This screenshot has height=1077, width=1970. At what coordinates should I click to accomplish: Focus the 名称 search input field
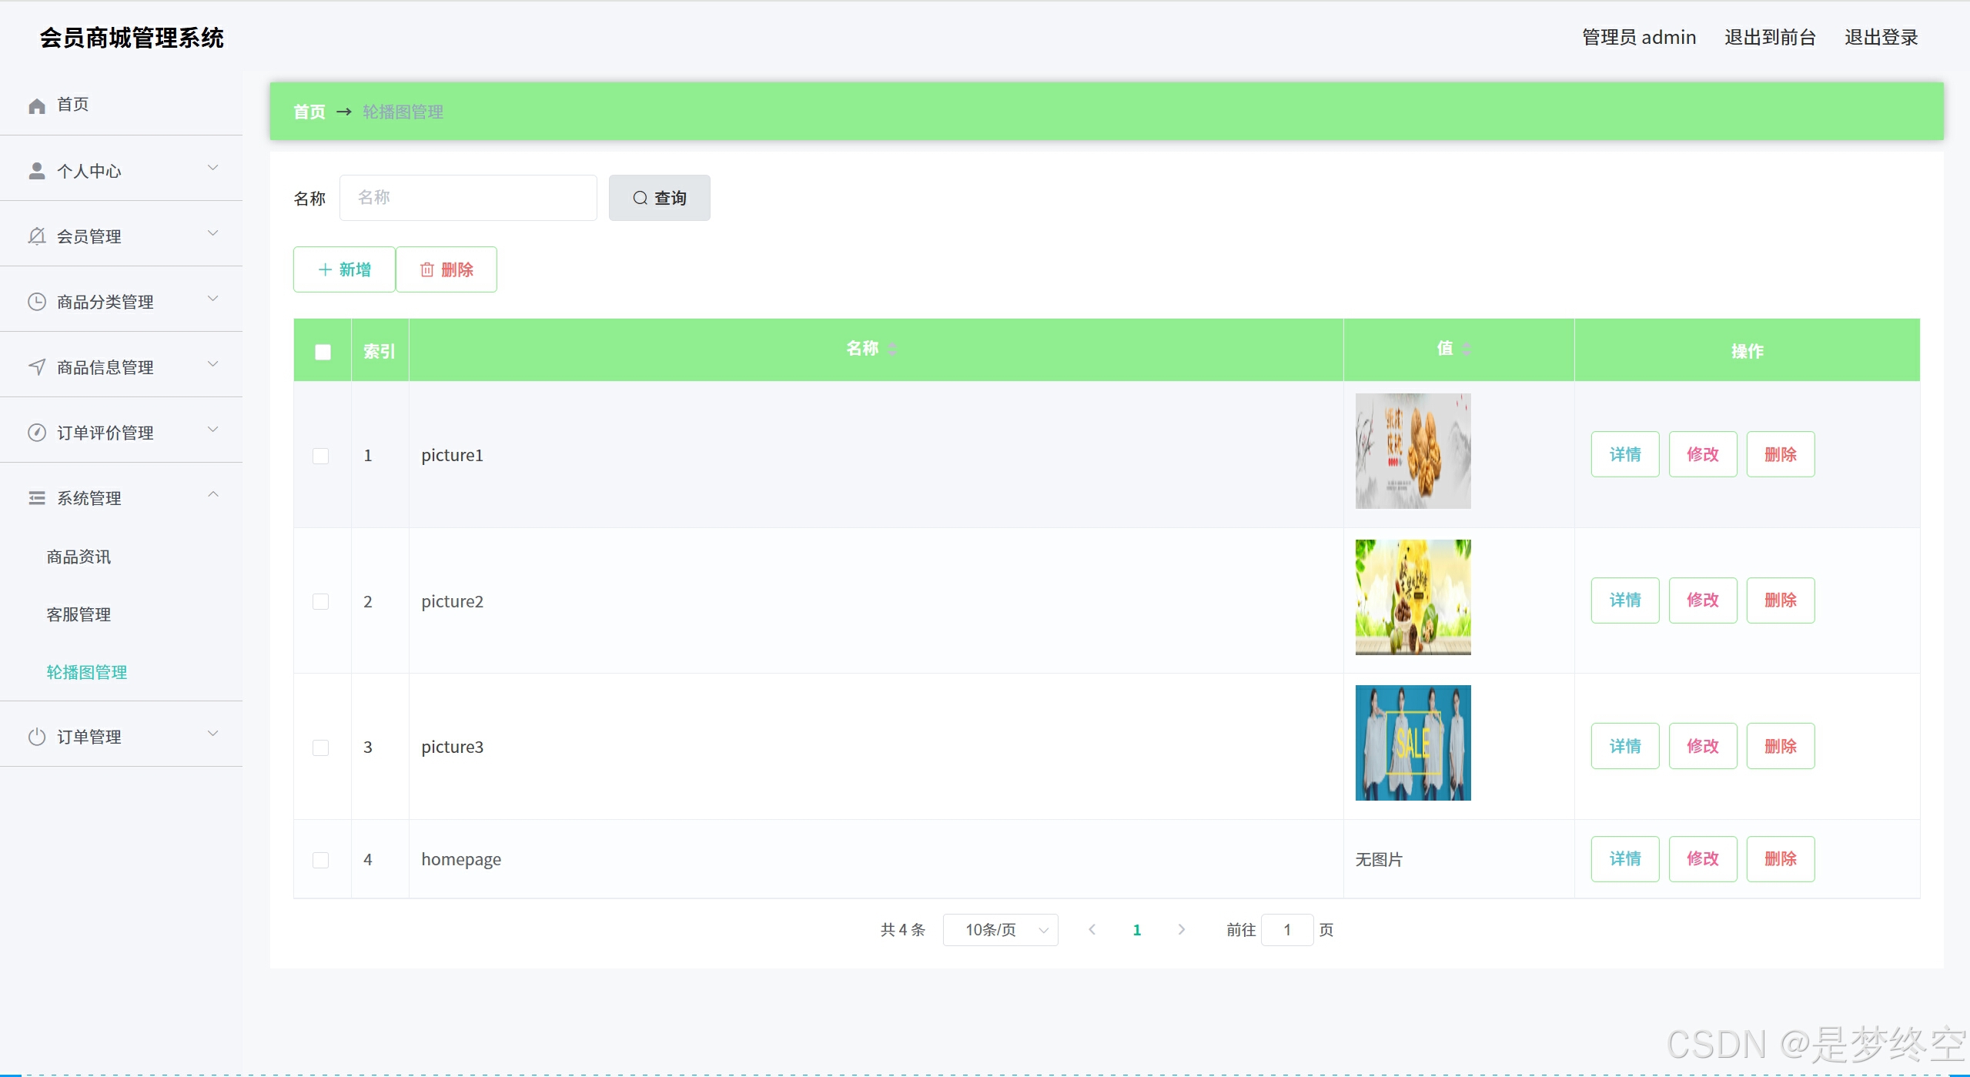click(468, 198)
